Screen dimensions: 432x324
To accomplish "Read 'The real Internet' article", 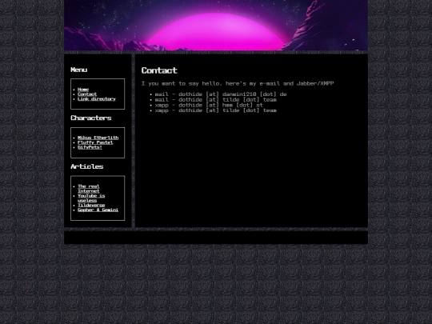I will [x=89, y=189].
